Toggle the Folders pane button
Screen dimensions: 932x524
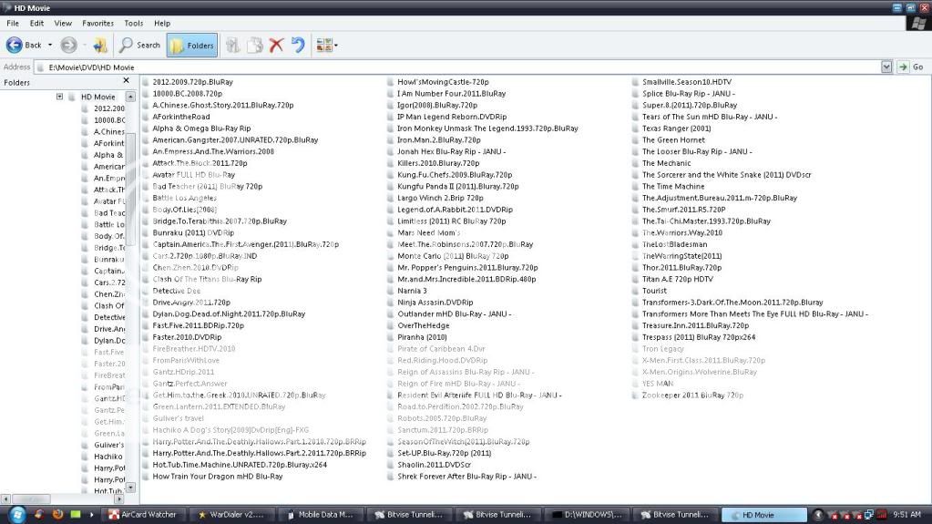tap(192, 46)
